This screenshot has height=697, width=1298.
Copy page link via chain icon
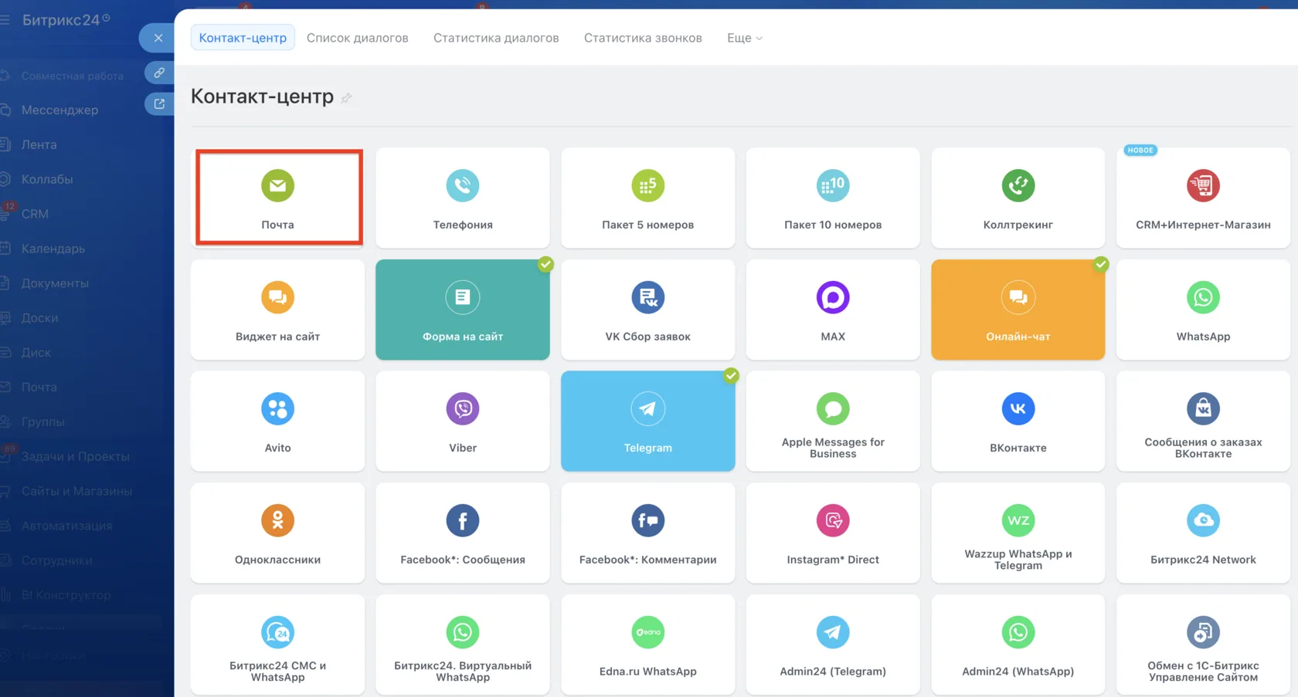pos(159,73)
